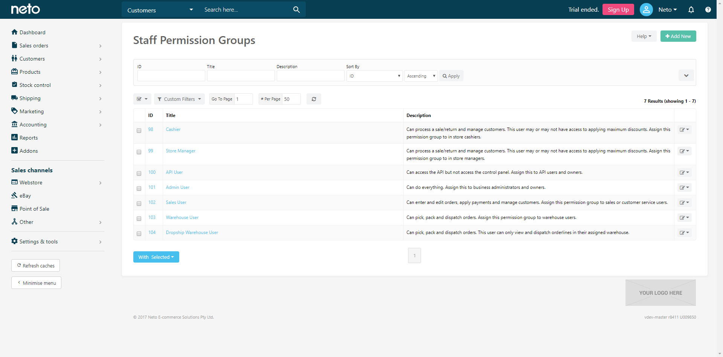Click the Refresh caches button
Image resolution: width=723 pixels, height=357 pixels.
[35, 266]
